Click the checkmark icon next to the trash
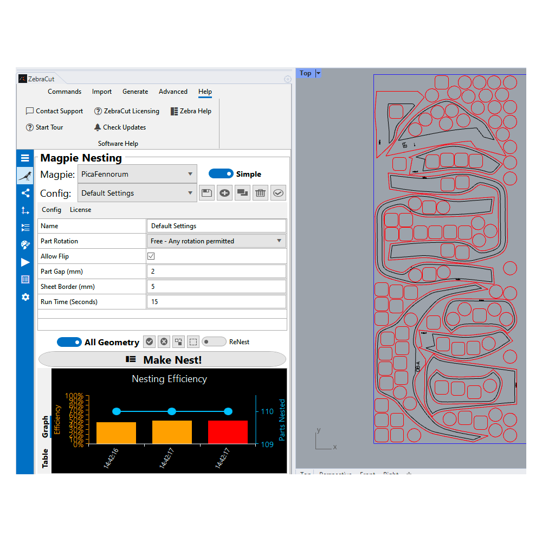The width and height of the screenshot is (542, 542). click(278, 193)
